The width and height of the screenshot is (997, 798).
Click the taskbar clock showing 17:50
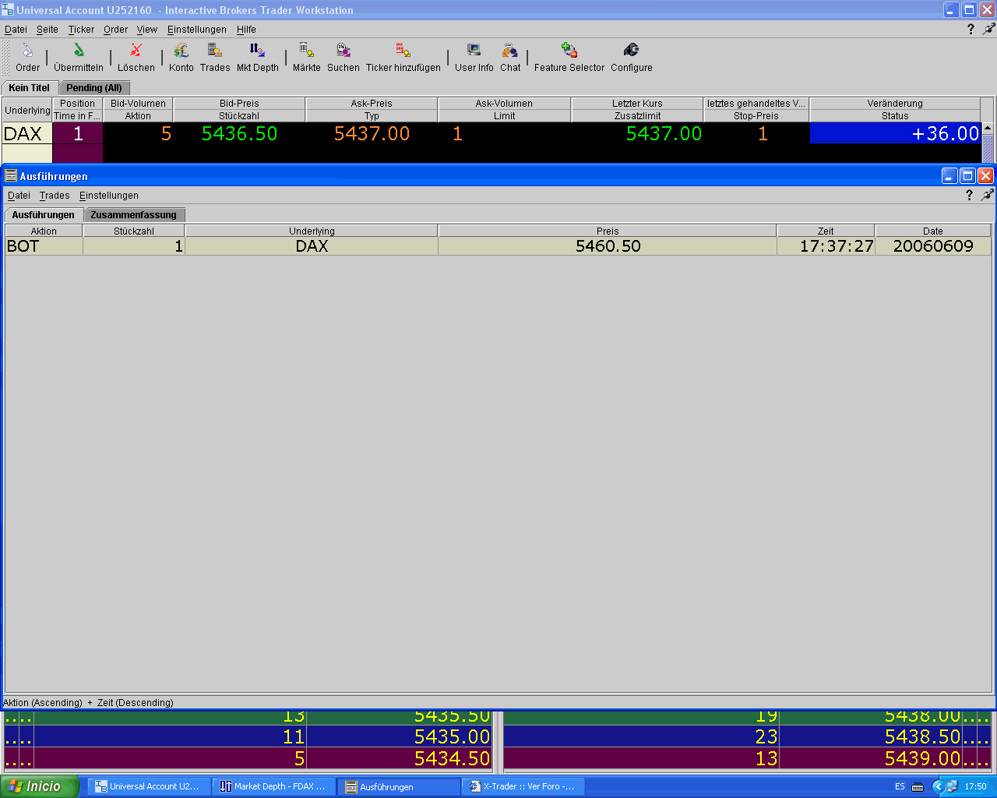pos(975,786)
